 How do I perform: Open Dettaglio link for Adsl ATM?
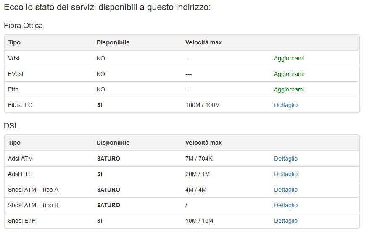(x=285, y=159)
